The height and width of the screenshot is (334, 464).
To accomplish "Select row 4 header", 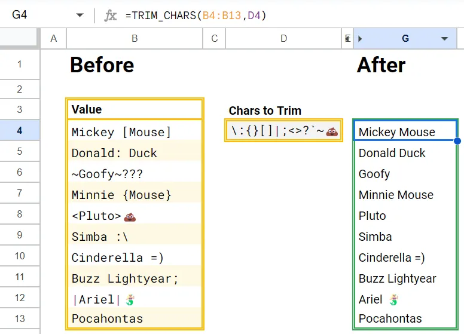I will point(20,130).
